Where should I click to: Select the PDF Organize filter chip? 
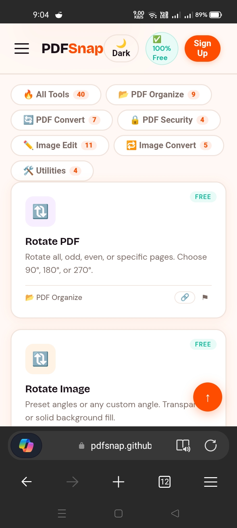tap(159, 95)
